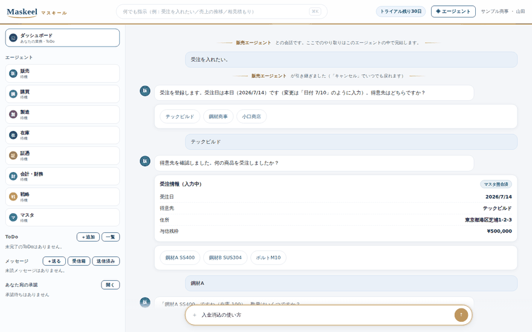This screenshot has height=332, width=532.
Task: Select the 在庫 agent row
Action: (62, 135)
